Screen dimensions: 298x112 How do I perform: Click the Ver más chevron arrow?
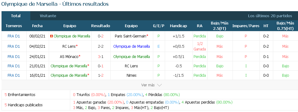(x=160, y=85)
